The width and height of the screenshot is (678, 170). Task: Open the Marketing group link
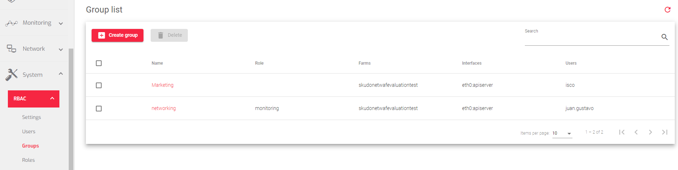coord(162,85)
